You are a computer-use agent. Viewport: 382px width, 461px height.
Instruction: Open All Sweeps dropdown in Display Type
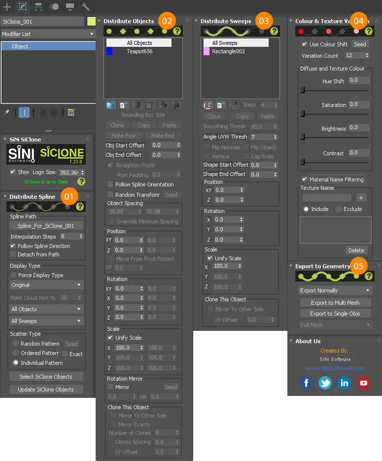click(x=46, y=321)
